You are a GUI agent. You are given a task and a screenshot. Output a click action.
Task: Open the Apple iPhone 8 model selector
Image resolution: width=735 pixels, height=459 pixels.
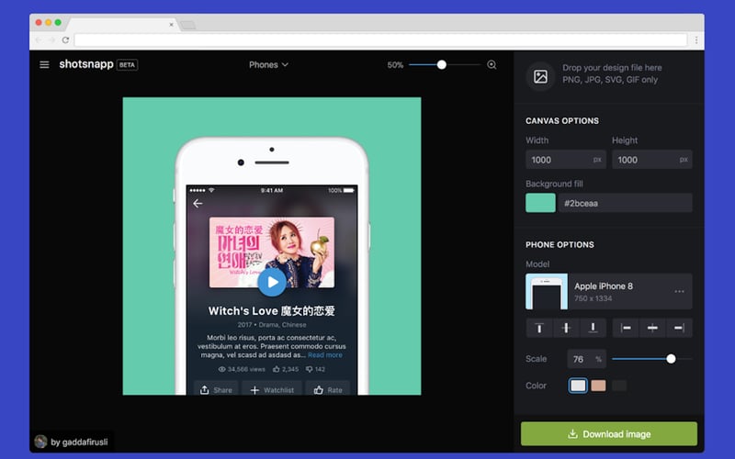608,291
